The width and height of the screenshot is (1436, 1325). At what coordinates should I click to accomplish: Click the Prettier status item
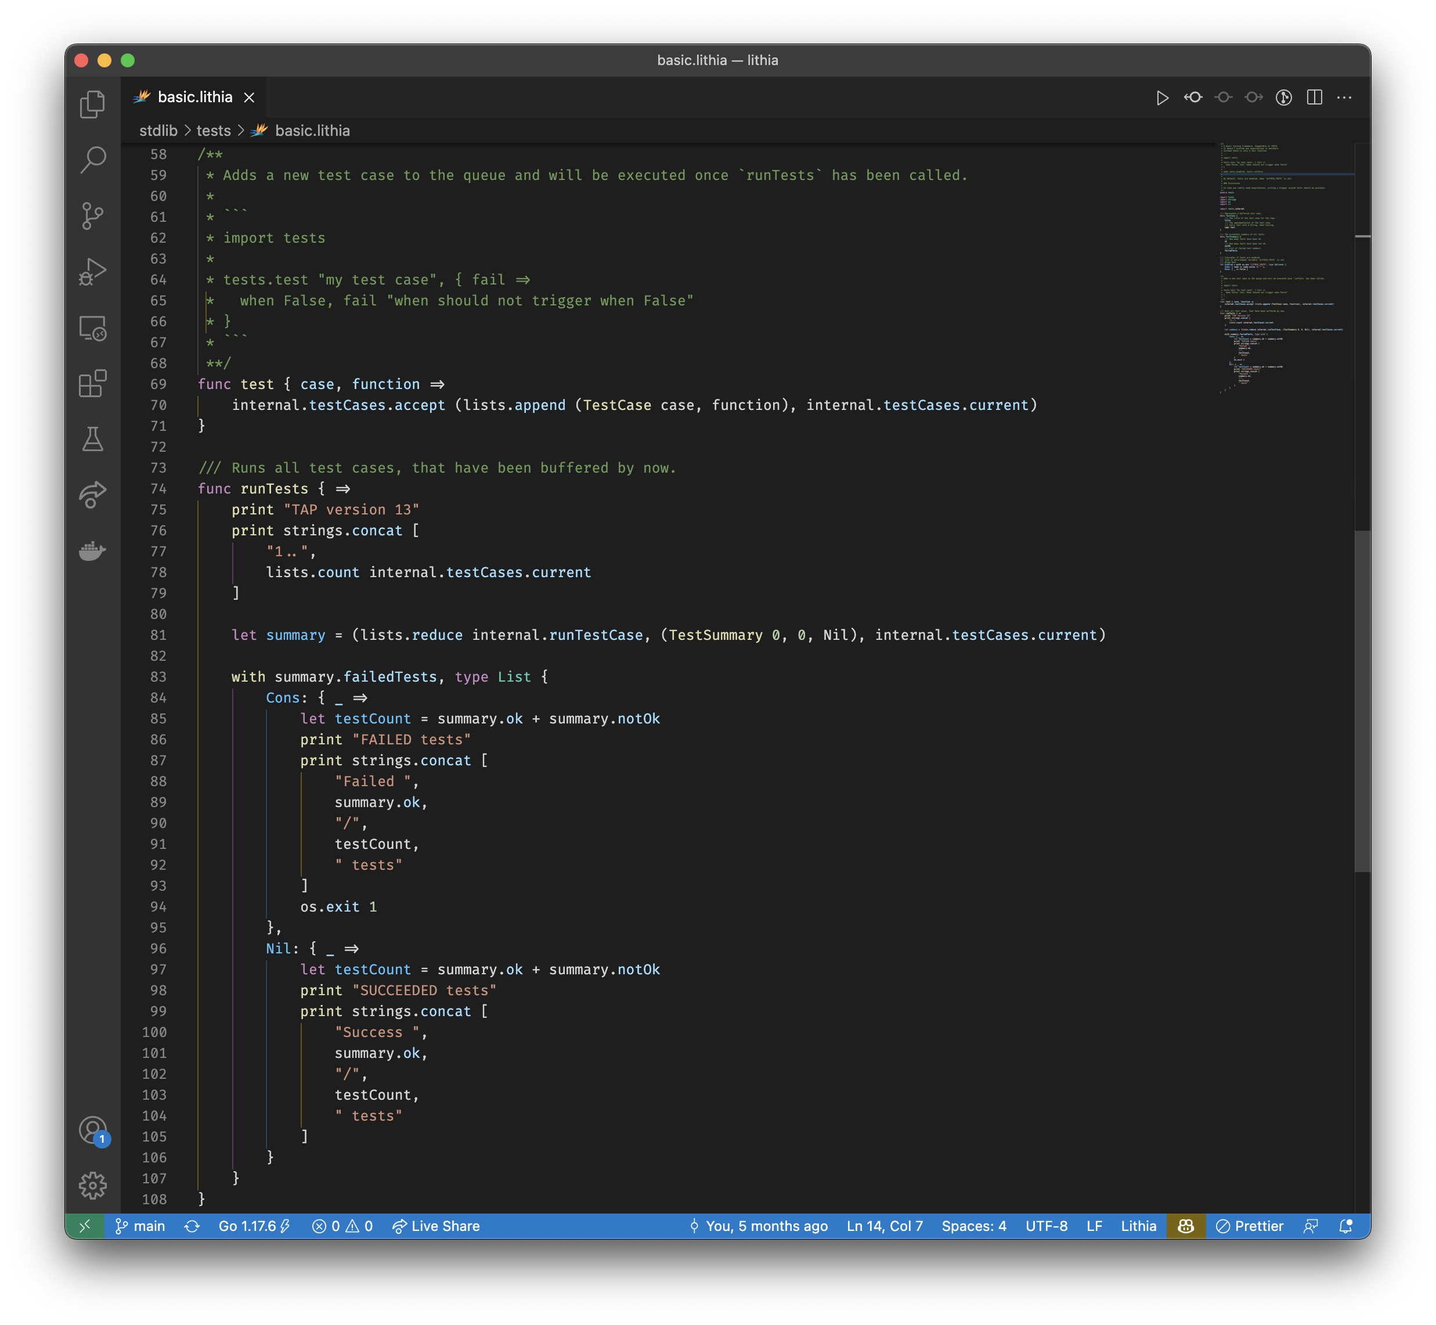click(x=1250, y=1226)
